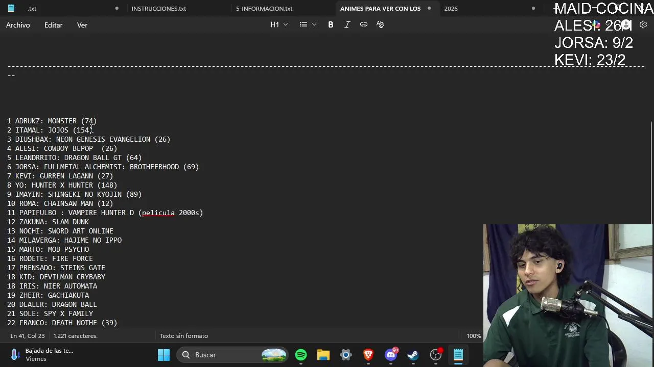Viewport: 654px width, 367px height.
Task: Open File Explorer from the taskbar
Action: coord(323,355)
